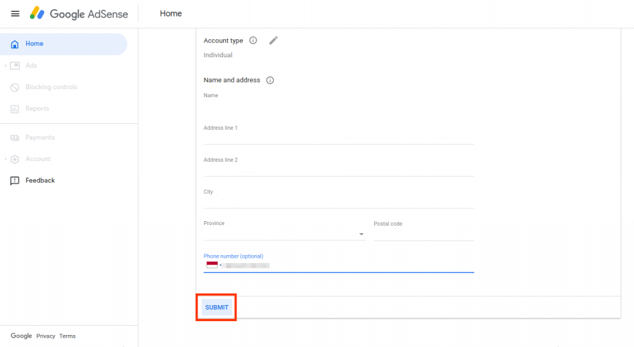Open the phone country flag selector
This screenshot has height=347, width=634.
212,265
